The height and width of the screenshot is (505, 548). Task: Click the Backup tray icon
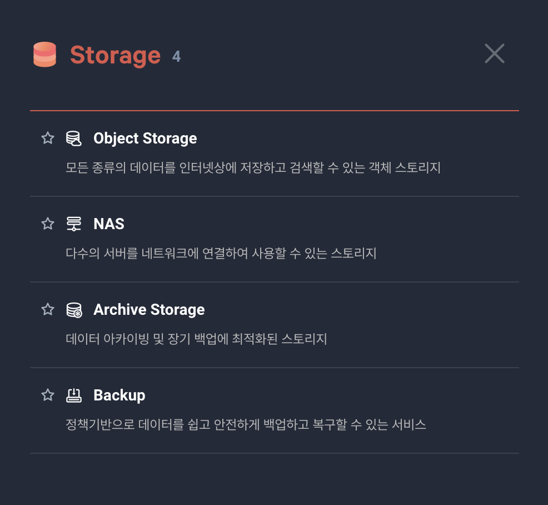point(74,395)
